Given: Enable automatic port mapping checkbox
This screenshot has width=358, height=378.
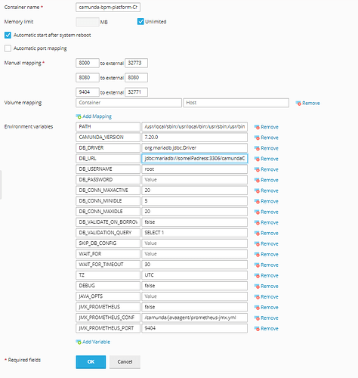Looking at the screenshot, I should pyautogui.click(x=8, y=48).
